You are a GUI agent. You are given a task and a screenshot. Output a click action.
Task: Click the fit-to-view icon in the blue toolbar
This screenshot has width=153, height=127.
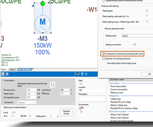point(86,74)
